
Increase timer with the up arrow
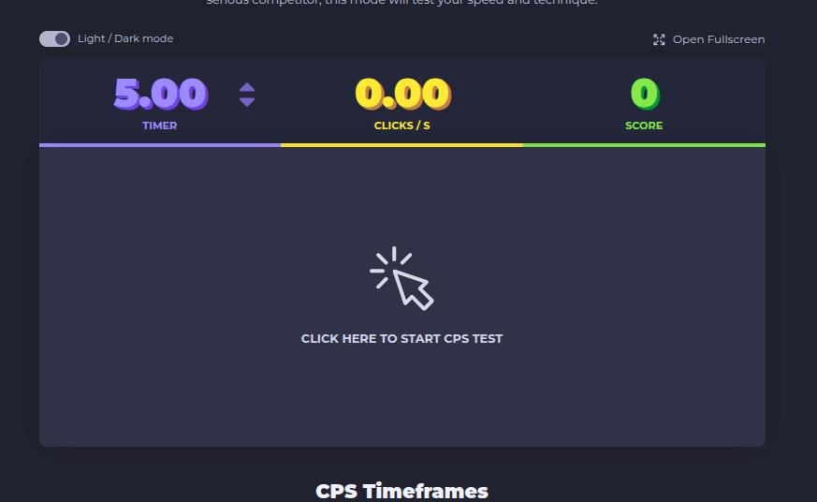247,88
